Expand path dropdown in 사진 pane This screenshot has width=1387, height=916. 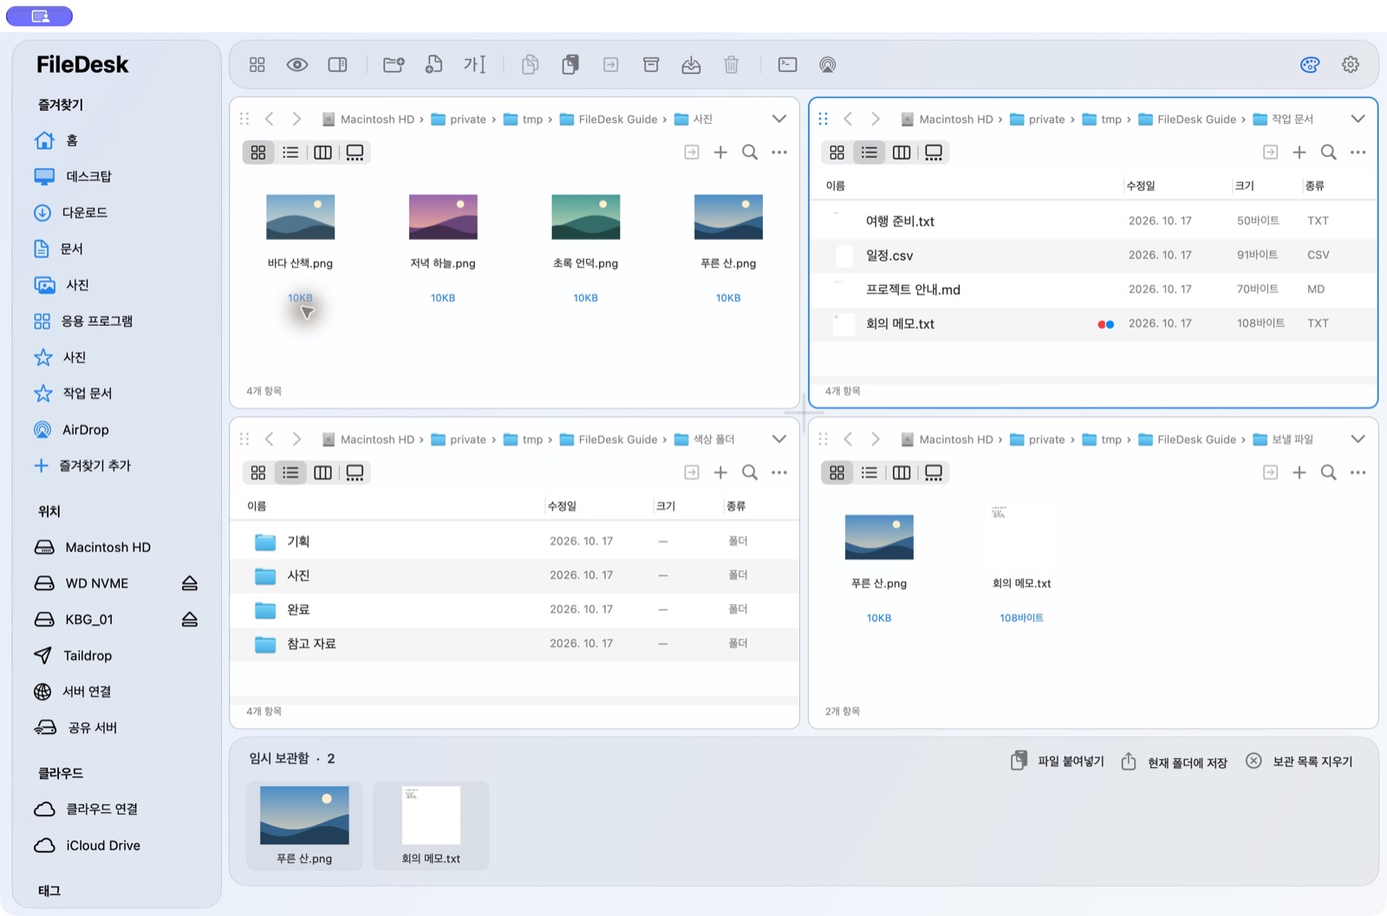(x=779, y=119)
